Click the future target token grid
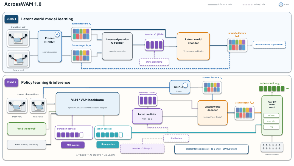This screenshot has height=166, width=294. click(81, 56)
